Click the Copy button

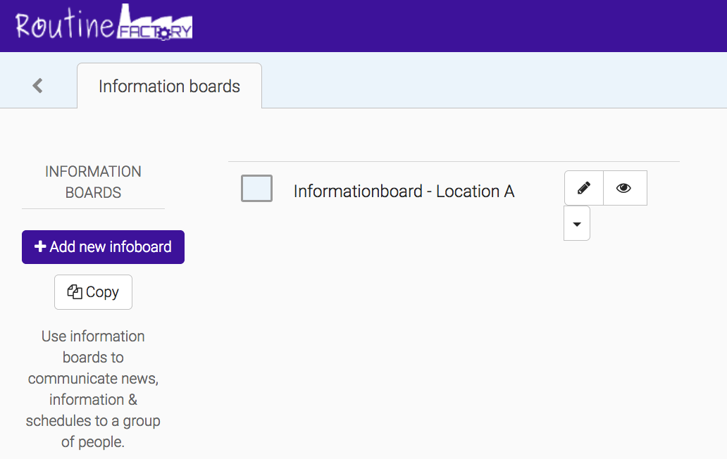[93, 292]
